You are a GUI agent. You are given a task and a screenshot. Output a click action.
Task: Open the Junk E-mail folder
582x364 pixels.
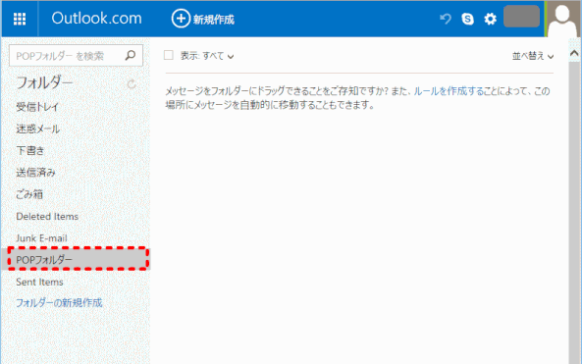(x=41, y=237)
